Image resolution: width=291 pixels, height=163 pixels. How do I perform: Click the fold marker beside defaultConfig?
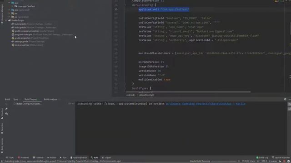(x=125, y=5)
